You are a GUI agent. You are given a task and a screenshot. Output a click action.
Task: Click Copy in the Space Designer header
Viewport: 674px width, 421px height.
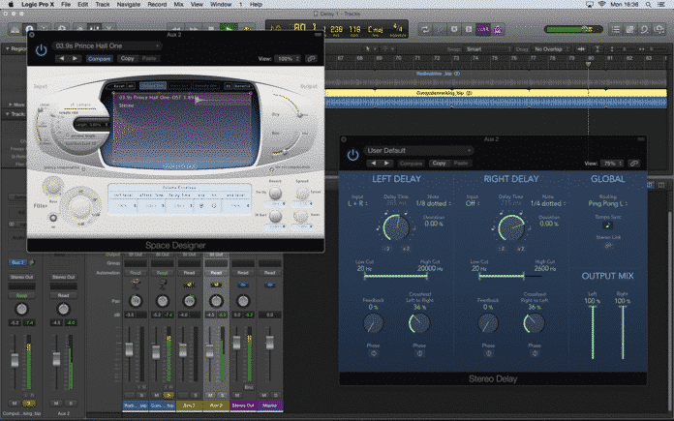pyautogui.click(x=128, y=59)
